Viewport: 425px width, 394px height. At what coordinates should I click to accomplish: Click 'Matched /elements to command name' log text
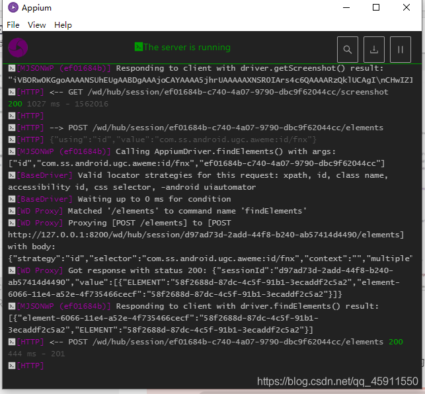[x=187, y=211]
